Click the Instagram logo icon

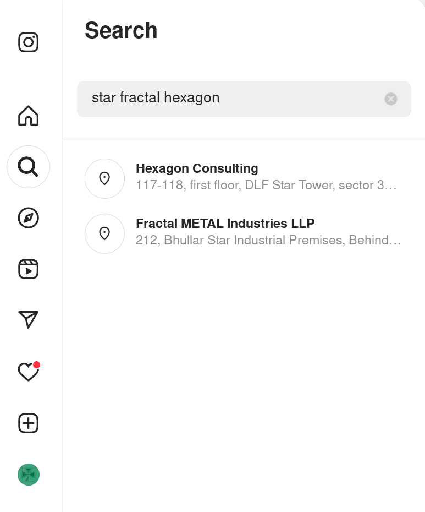[29, 42]
